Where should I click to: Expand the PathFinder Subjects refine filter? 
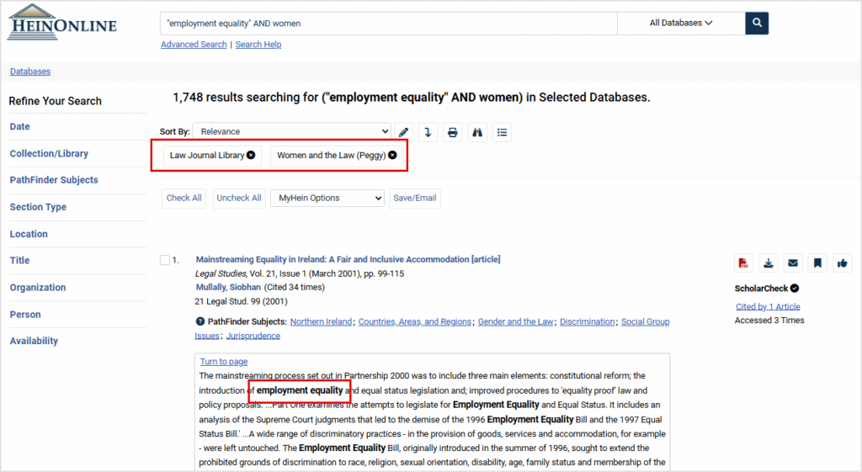click(54, 180)
